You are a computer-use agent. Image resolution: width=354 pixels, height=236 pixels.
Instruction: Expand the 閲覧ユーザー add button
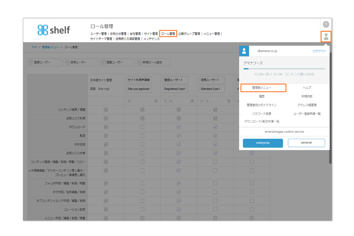[117, 62]
